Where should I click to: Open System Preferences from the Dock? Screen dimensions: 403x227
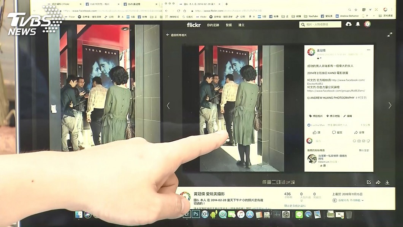pyautogui.click(x=286, y=214)
